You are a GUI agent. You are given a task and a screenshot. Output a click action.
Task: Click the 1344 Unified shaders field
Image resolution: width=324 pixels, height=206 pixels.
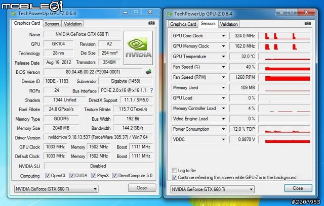click(x=65, y=100)
